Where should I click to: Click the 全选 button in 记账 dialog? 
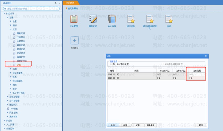[x=113, y=125]
